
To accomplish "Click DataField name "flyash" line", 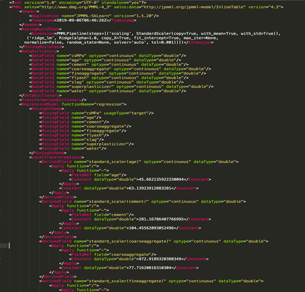I will coord(109,78).
